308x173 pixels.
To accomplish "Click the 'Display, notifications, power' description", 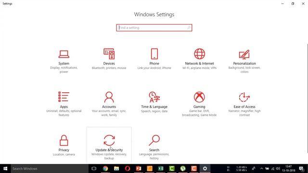I will [64, 70].
